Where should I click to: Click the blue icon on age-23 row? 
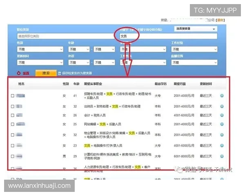coord(222,145)
